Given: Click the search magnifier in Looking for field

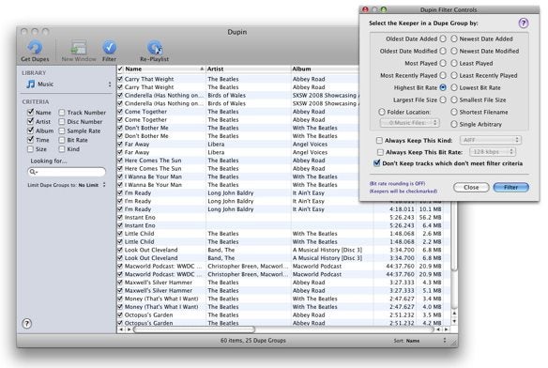Looking at the screenshot, I should pos(33,172).
